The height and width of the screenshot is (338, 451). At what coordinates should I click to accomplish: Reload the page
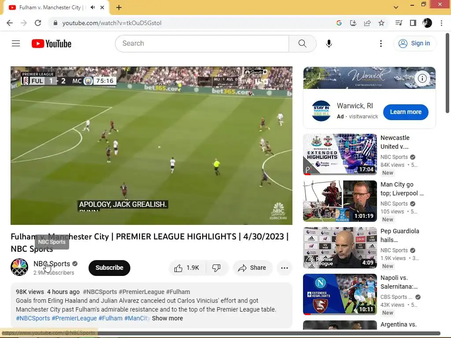click(38, 23)
